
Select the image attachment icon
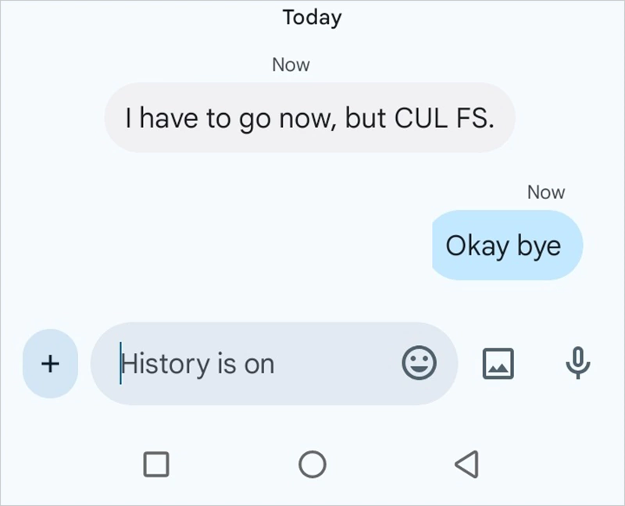498,363
